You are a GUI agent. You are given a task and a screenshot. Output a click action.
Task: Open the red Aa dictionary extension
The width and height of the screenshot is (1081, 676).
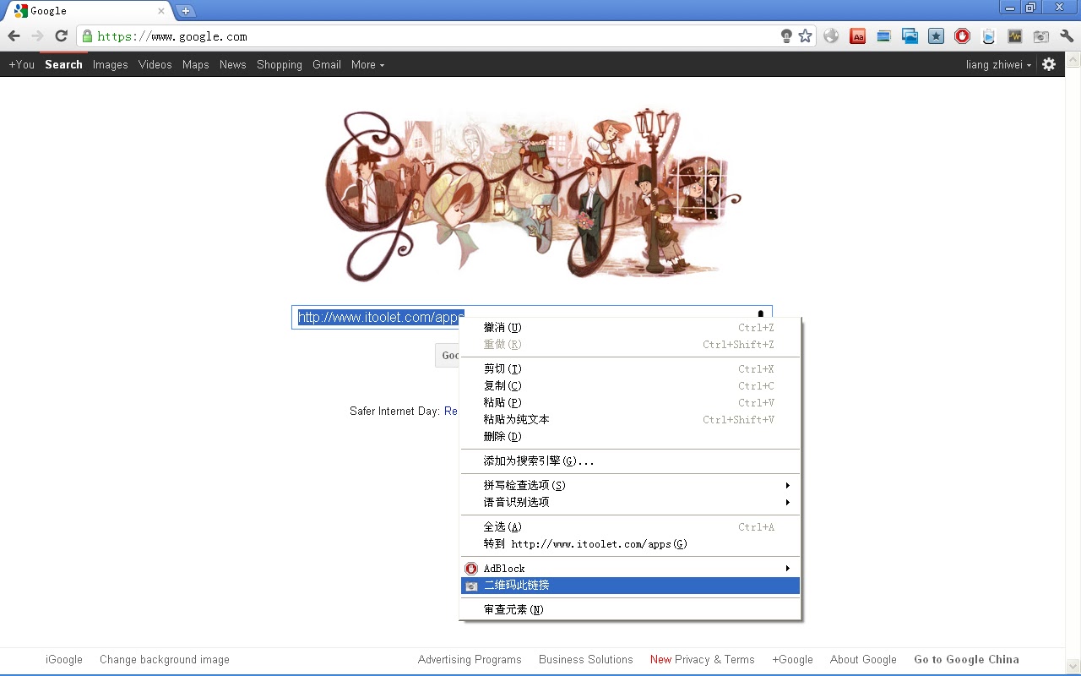point(858,36)
